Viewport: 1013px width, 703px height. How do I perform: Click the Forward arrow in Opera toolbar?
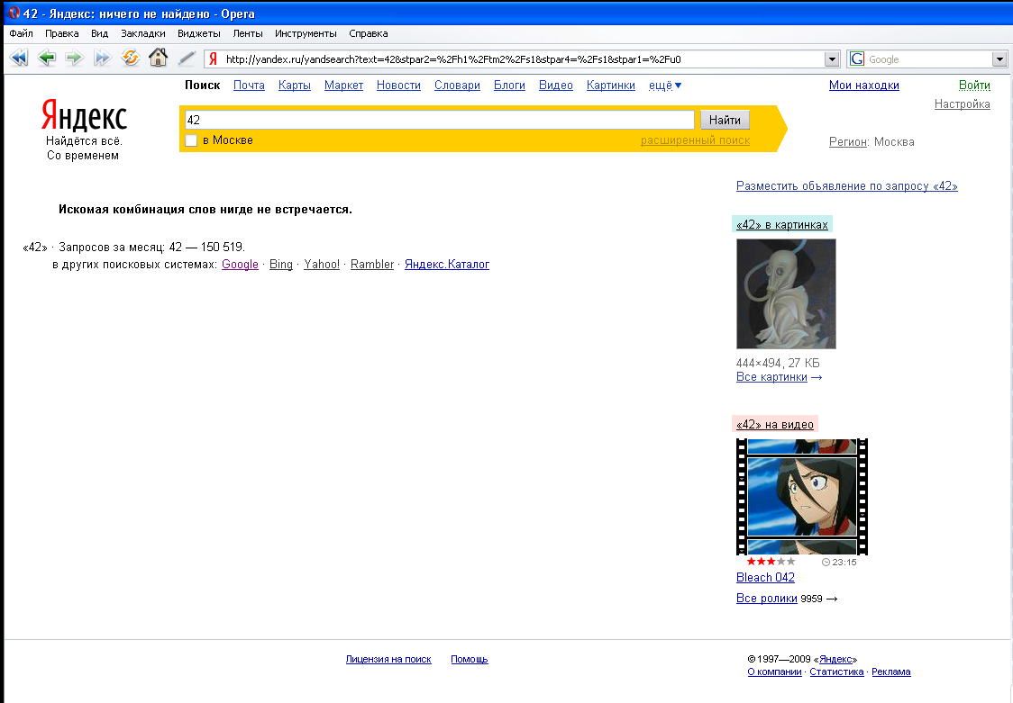(x=74, y=59)
